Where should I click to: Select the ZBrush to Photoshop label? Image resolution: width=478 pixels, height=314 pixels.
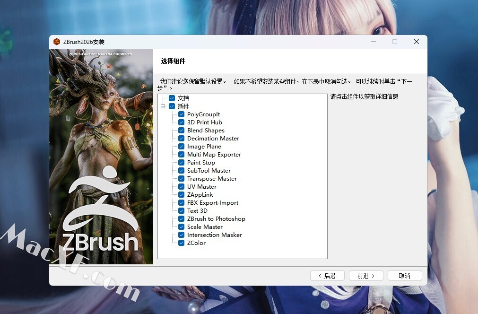[x=216, y=219]
